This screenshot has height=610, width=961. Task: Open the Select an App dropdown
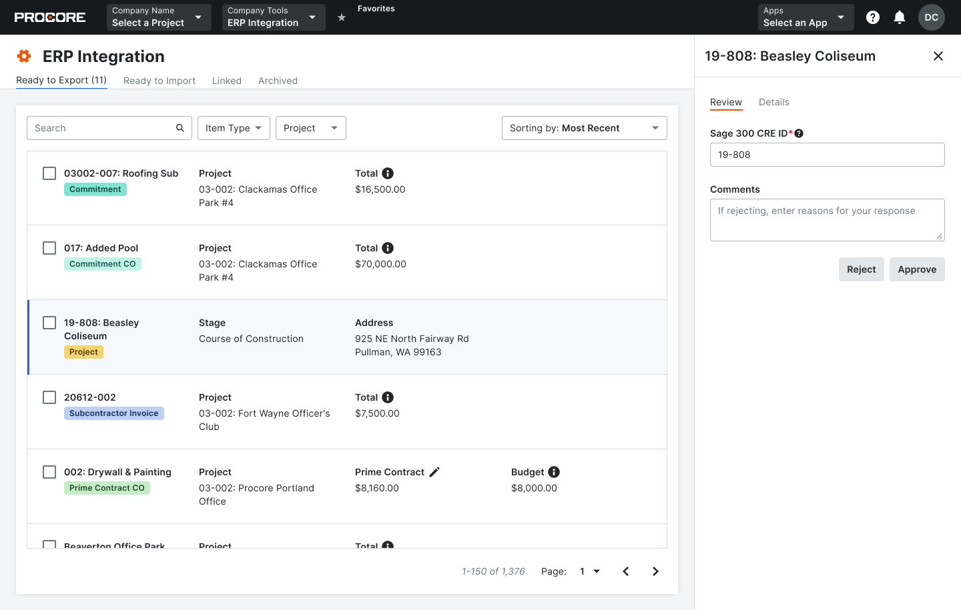pos(806,17)
